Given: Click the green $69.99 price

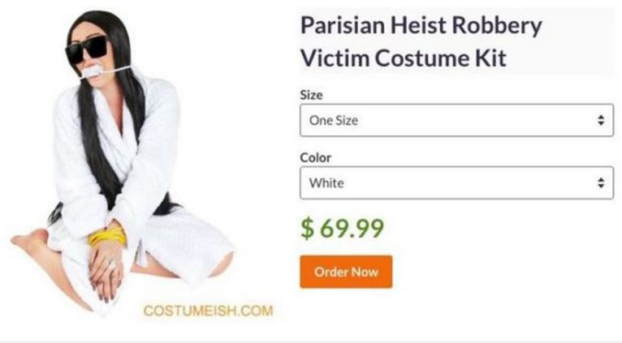Looking at the screenshot, I should pos(343,229).
